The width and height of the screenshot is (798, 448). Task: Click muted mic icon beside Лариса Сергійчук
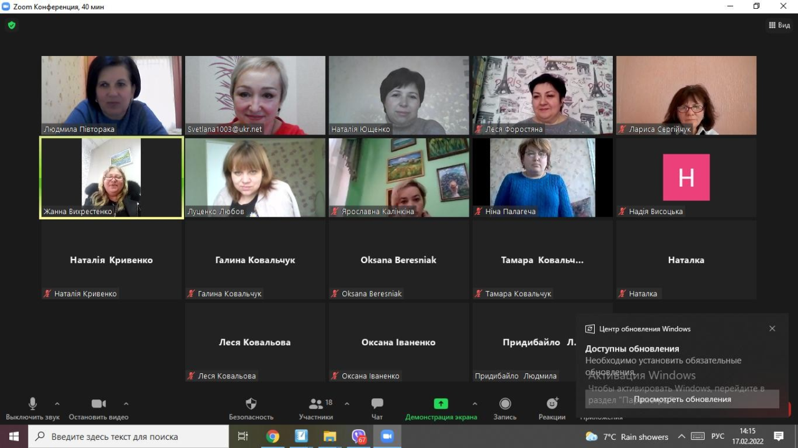pyautogui.click(x=622, y=129)
